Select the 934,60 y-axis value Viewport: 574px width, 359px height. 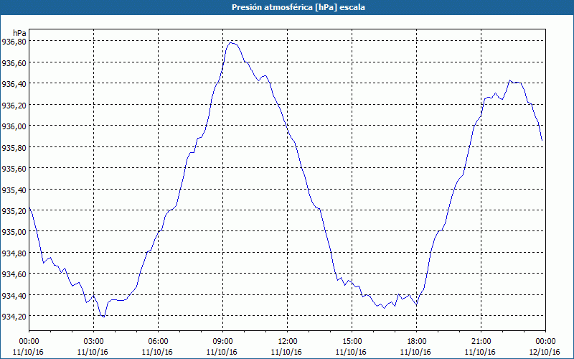(14, 274)
